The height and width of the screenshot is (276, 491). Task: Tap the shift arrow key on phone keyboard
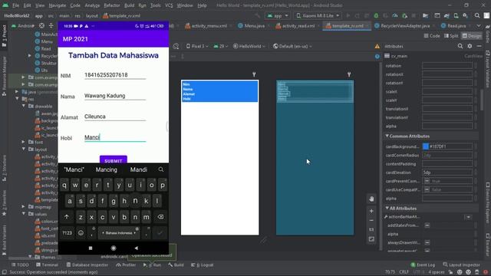tap(67, 217)
